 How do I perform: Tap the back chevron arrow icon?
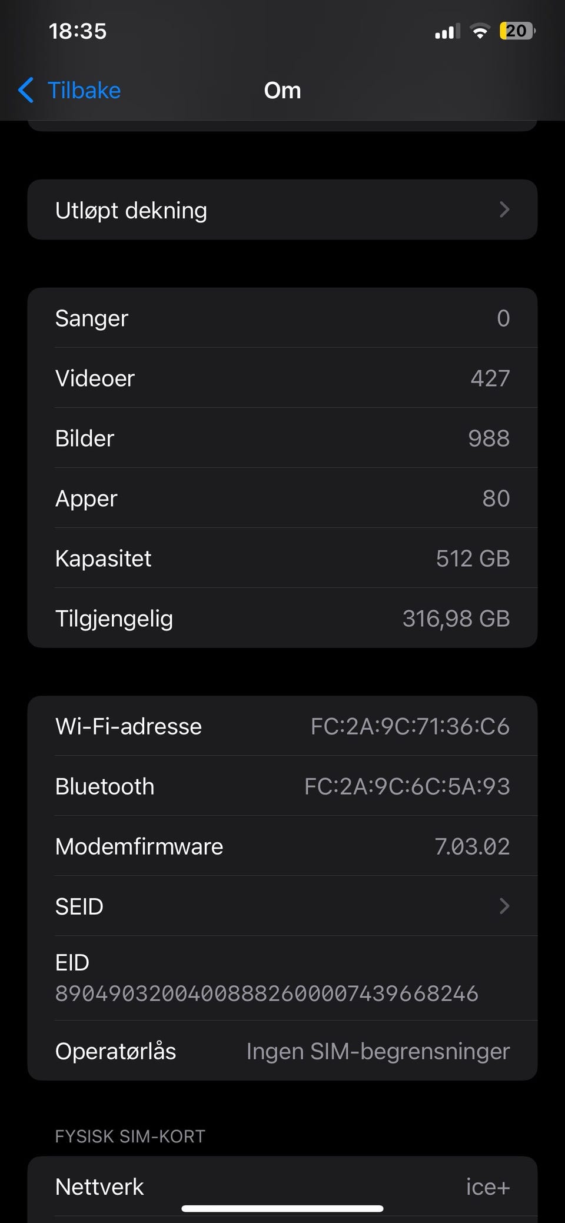pyautogui.click(x=26, y=91)
